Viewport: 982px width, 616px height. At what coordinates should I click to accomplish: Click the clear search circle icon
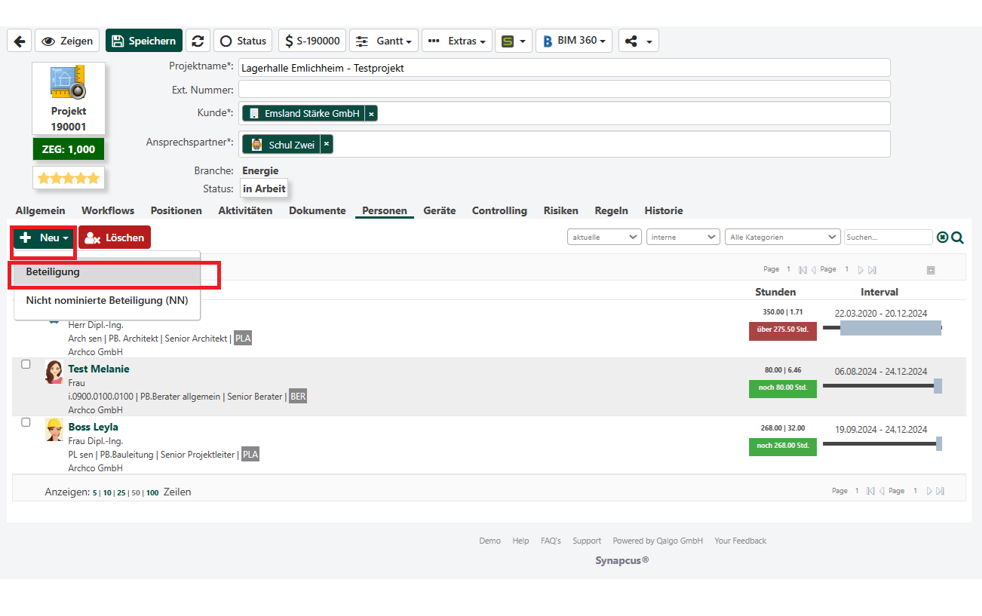(942, 238)
